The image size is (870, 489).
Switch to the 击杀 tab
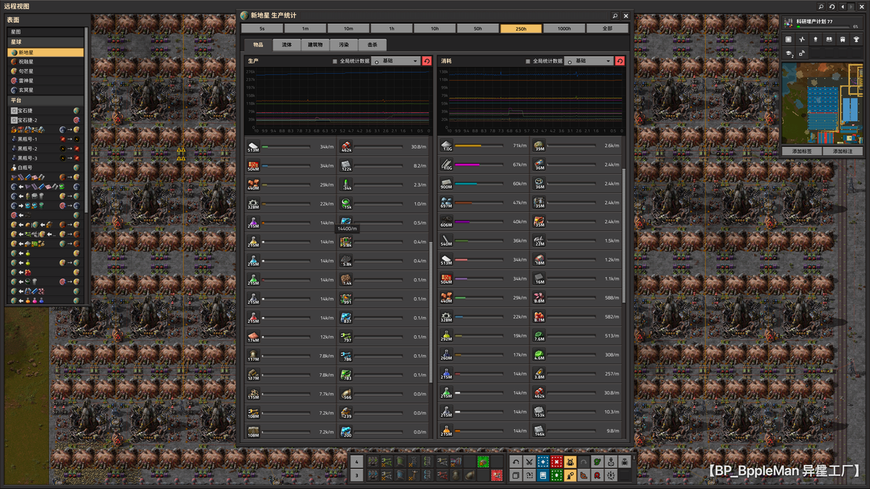coord(372,45)
